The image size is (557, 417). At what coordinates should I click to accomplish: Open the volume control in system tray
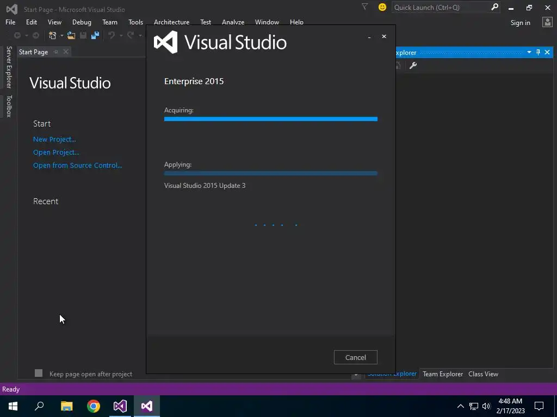(486, 406)
